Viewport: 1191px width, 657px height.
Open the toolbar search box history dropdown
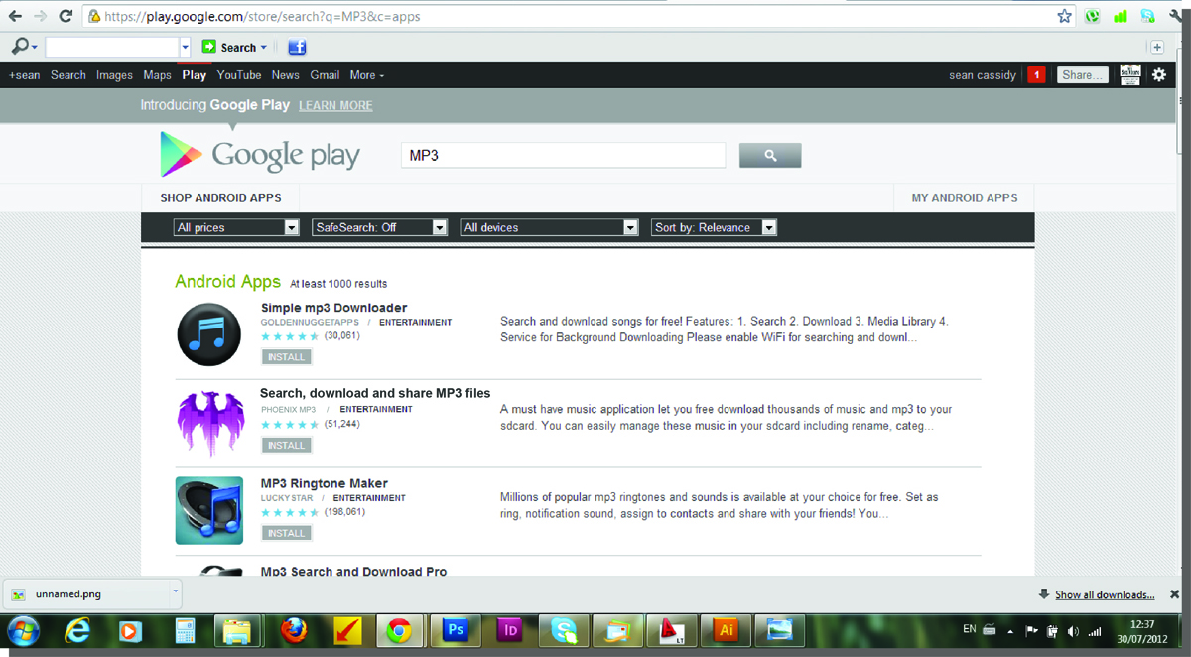(185, 48)
